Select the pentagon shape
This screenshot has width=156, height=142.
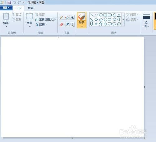tap(101, 20)
